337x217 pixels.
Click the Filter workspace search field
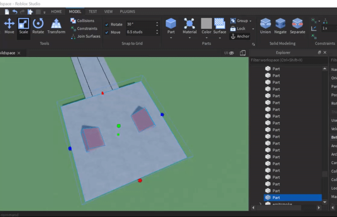click(x=288, y=60)
